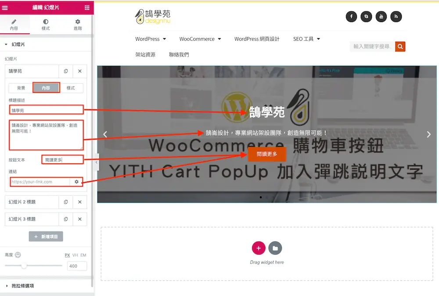Screen dimensions: 439x296
Task: Expand the 幻燈片 3 標題 item
Action: point(32,219)
